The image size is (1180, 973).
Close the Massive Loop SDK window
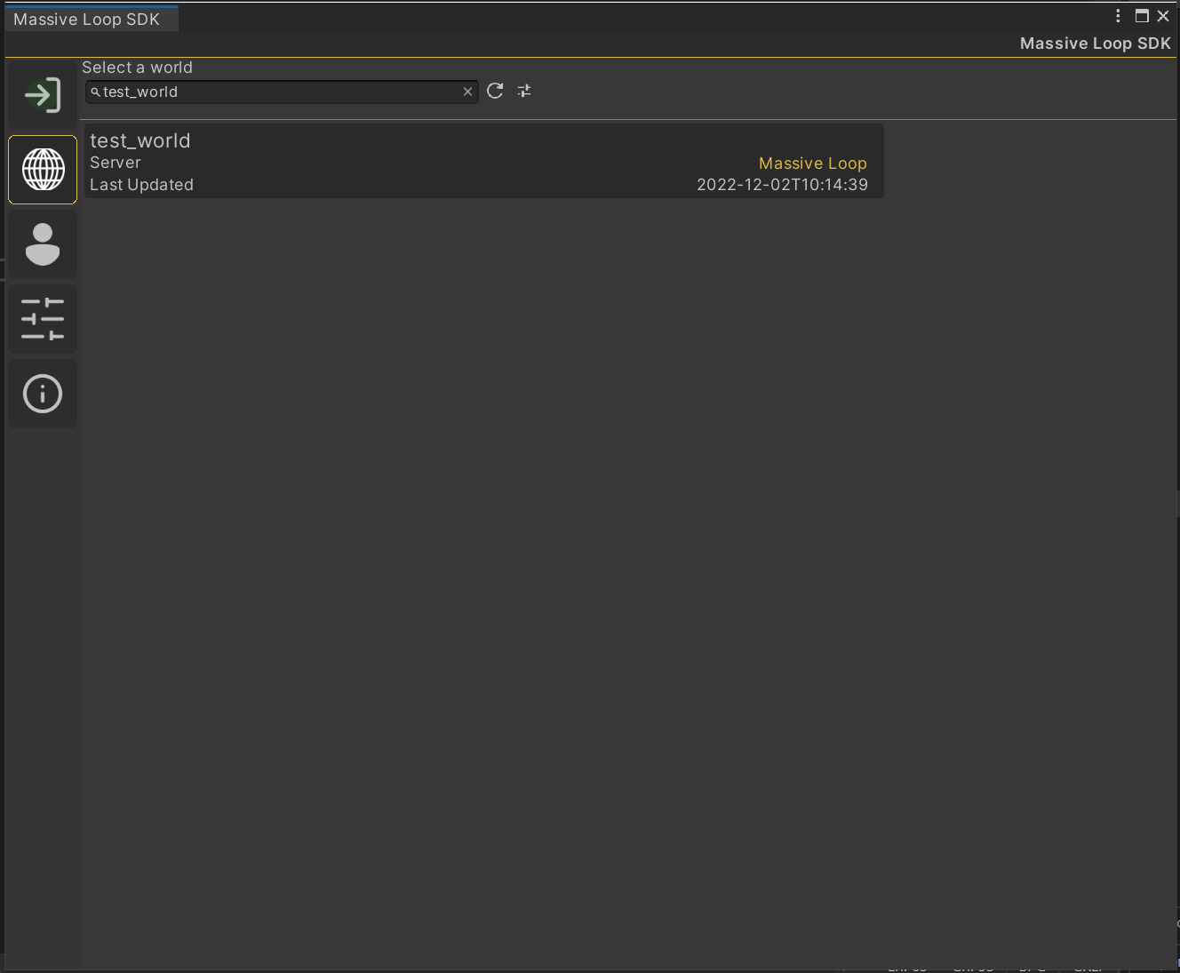point(1163,16)
